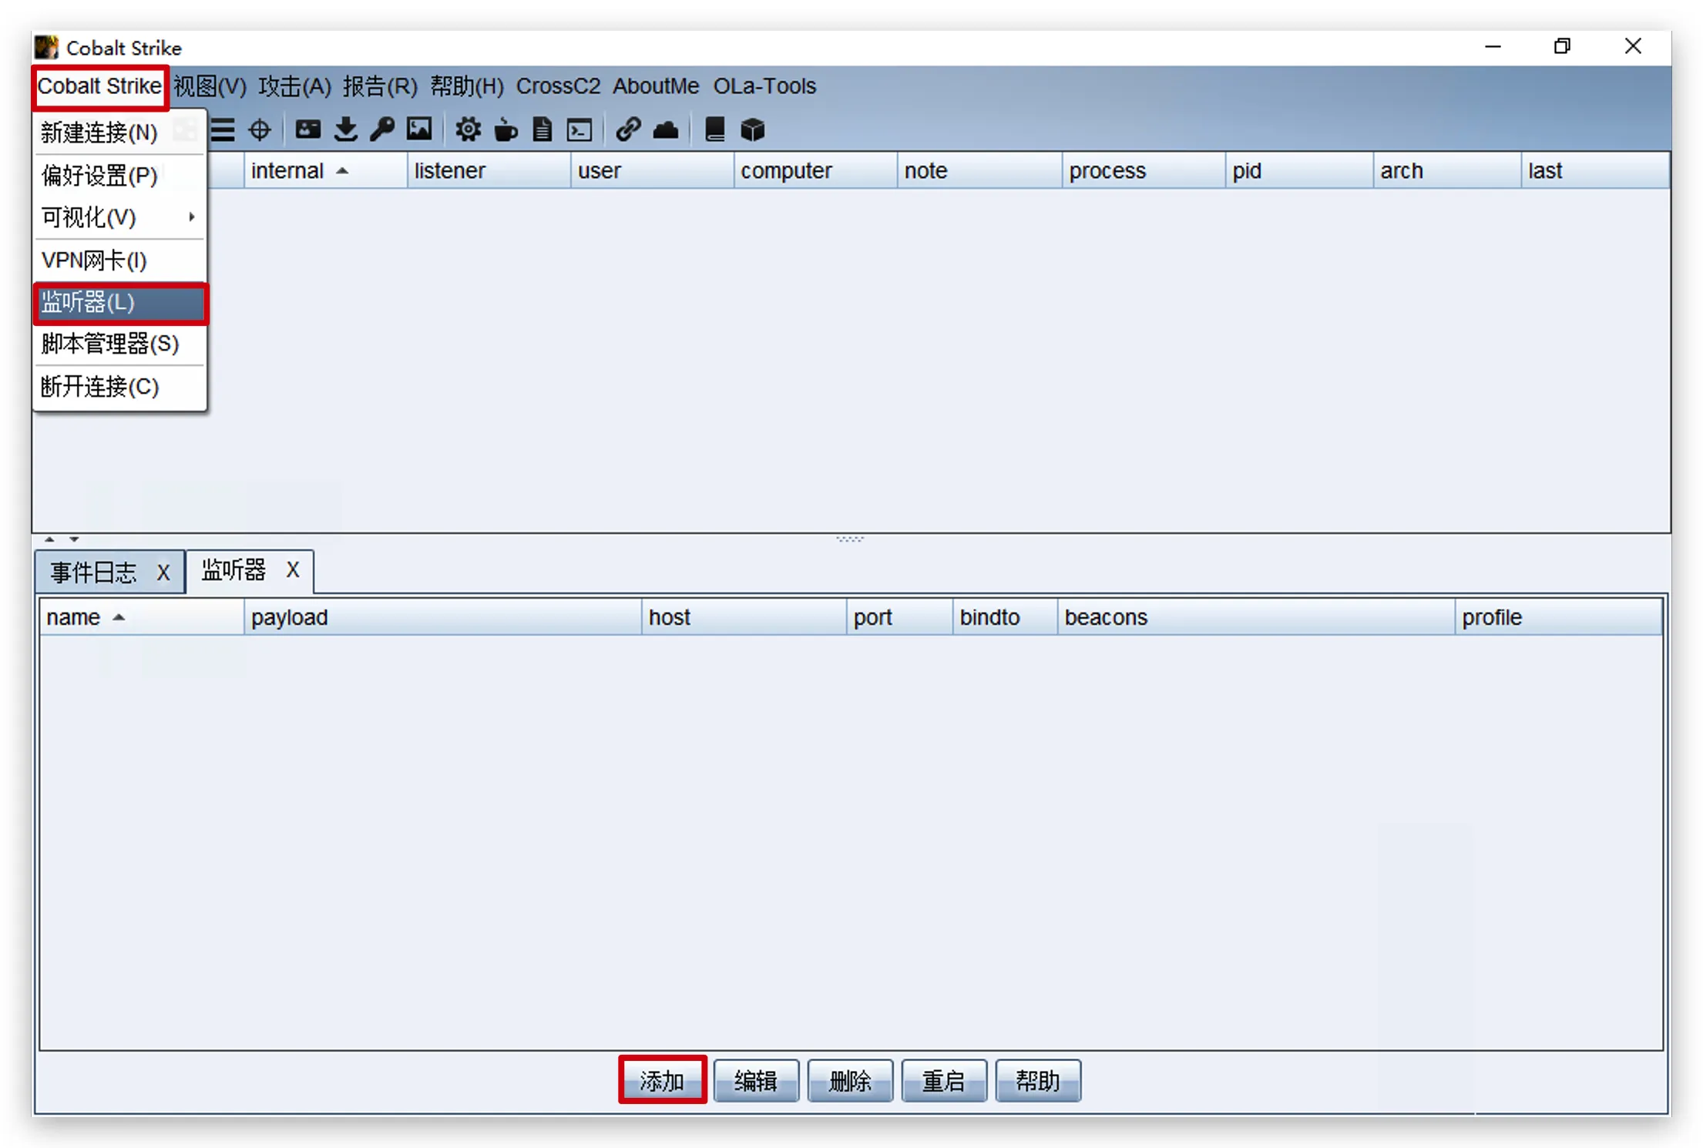Open the keystrokes key icon
This screenshot has width=1703, height=1148.
[x=382, y=129]
